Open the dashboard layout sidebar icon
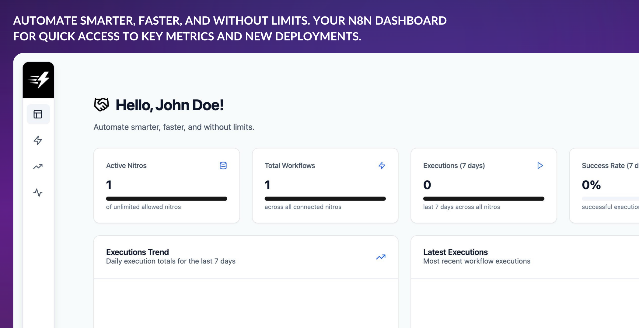Image resolution: width=639 pixels, height=328 pixels. 38,114
